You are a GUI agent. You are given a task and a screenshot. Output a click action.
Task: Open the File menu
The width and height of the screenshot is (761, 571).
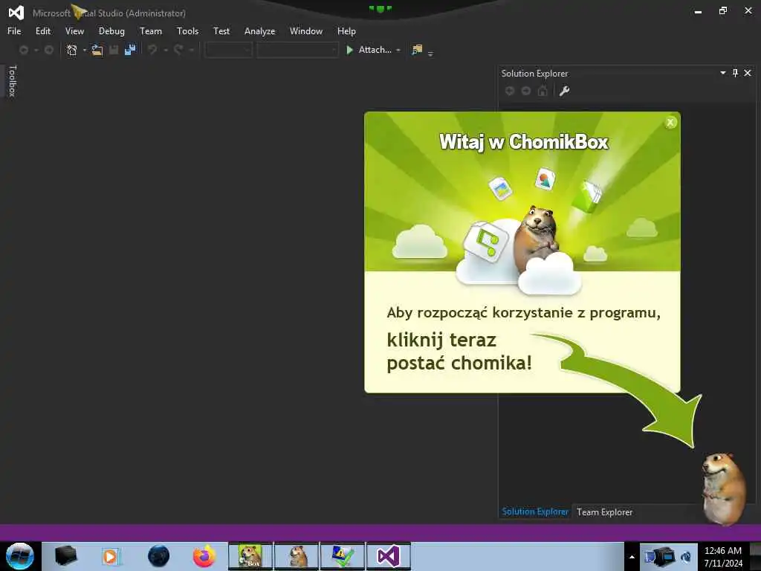tap(14, 31)
